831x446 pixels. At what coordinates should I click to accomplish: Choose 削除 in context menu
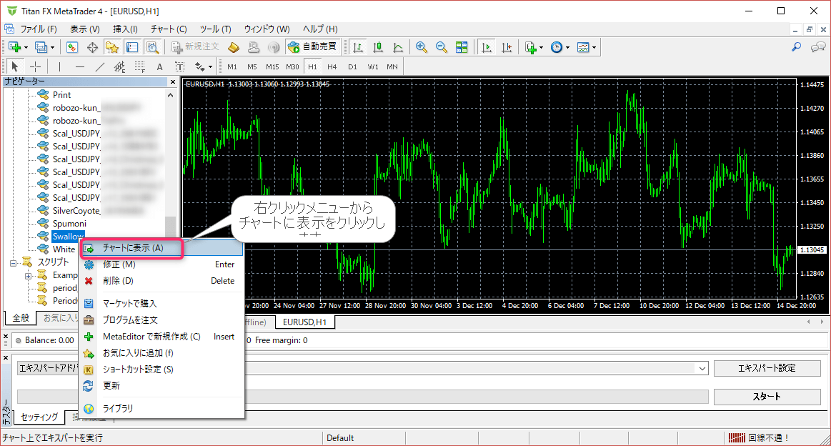tap(161, 281)
